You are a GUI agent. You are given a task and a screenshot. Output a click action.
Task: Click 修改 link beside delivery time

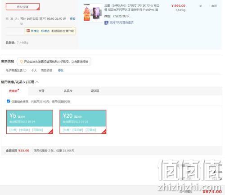(x=73, y=19)
